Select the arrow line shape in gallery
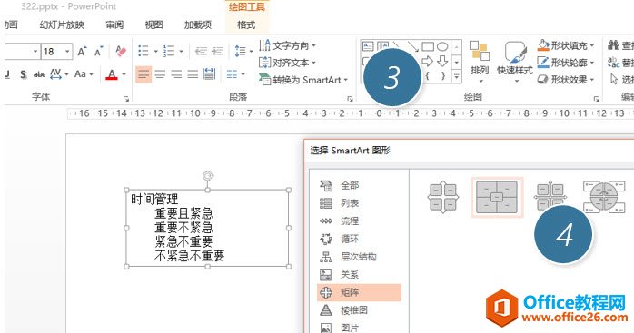 413,46
